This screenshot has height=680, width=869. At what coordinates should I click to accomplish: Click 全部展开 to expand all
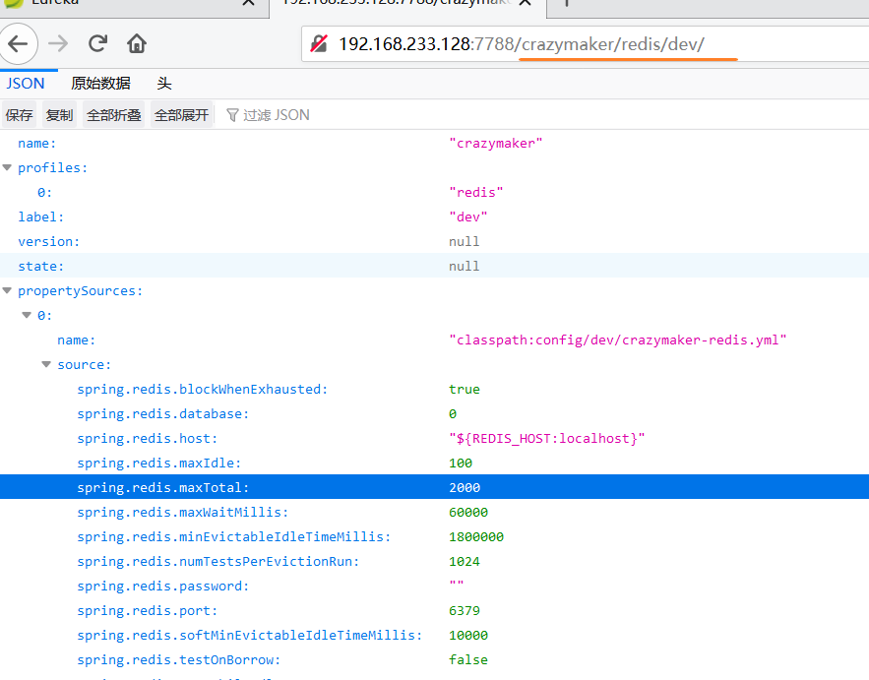[181, 115]
